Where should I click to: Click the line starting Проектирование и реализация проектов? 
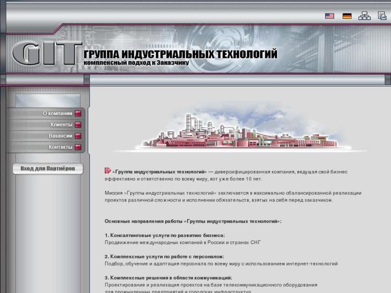[x=211, y=285]
